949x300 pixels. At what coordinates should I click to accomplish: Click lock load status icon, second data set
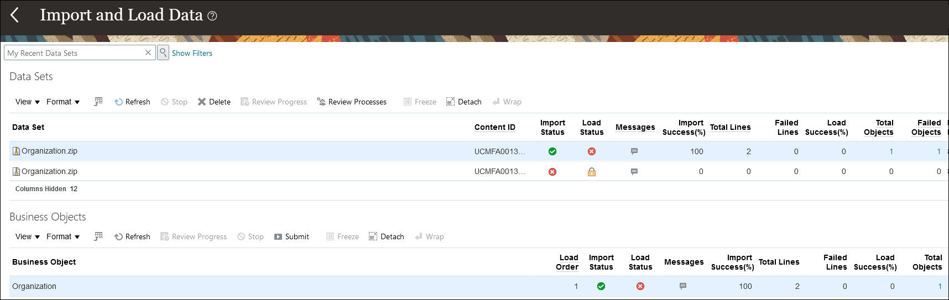(591, 172)
